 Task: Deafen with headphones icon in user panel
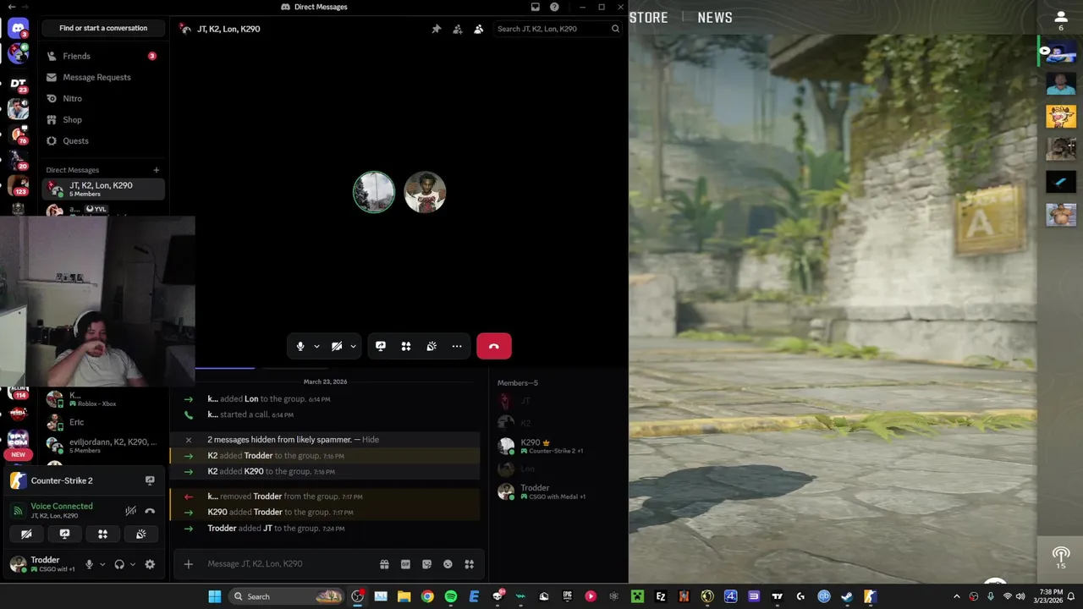[119, 564]
